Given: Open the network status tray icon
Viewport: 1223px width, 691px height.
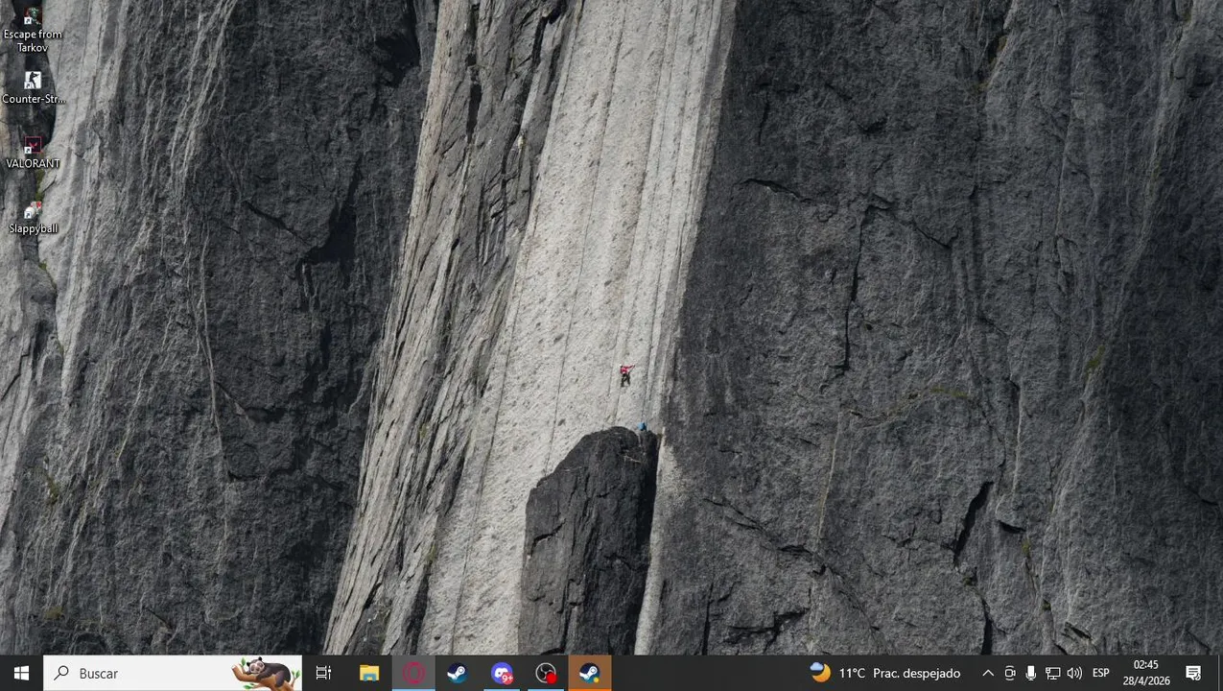Looking at the screenshot, I should pyautogui.click(x=1053, y=673).
